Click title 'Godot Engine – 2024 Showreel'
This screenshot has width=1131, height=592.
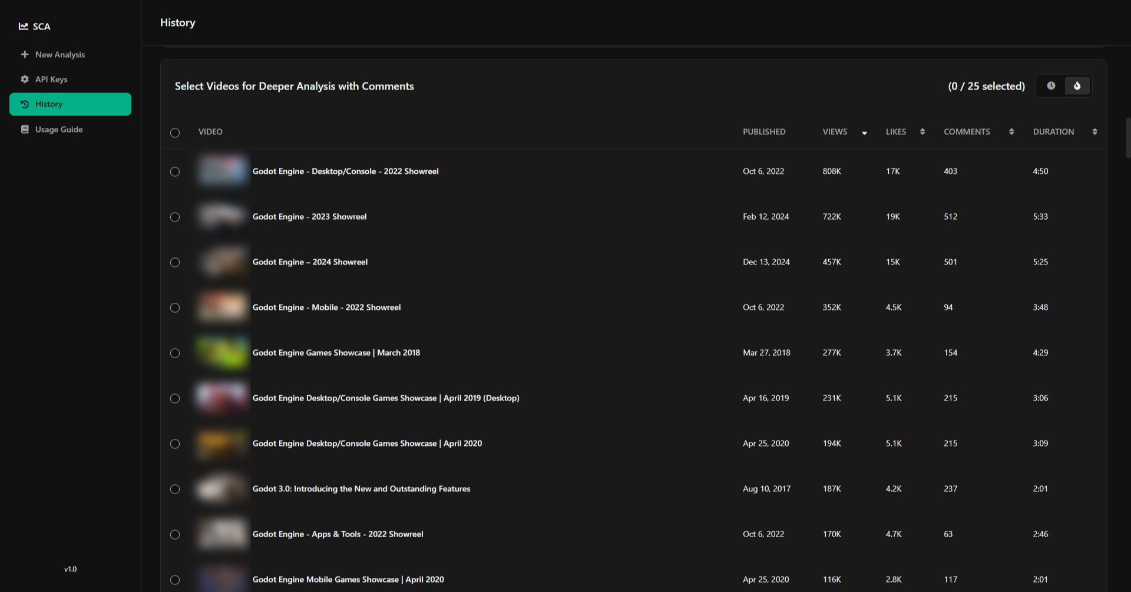tap(310, 262)
